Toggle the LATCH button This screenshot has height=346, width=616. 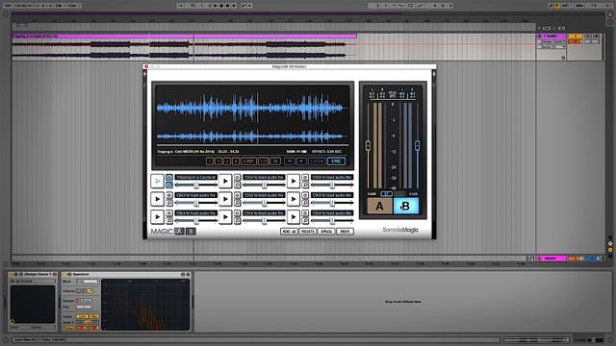[x=317, y=161]
